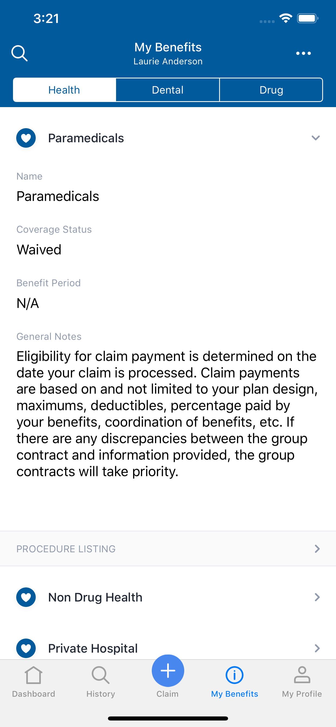336x727 pixels.
Task: Tap the Wi-Fi status bar icon
Action: 286,18
